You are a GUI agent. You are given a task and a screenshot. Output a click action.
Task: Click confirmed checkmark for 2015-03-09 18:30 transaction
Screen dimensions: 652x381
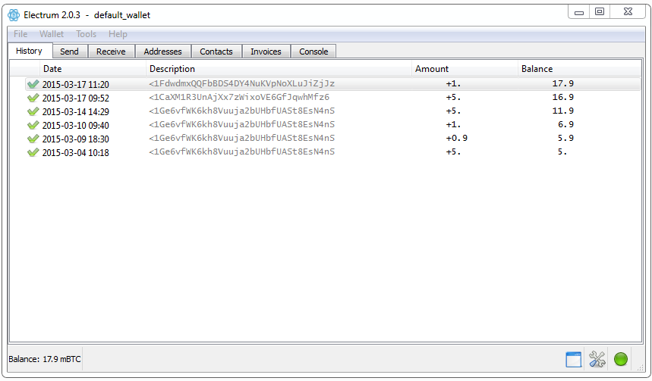(x=33, y=139)
